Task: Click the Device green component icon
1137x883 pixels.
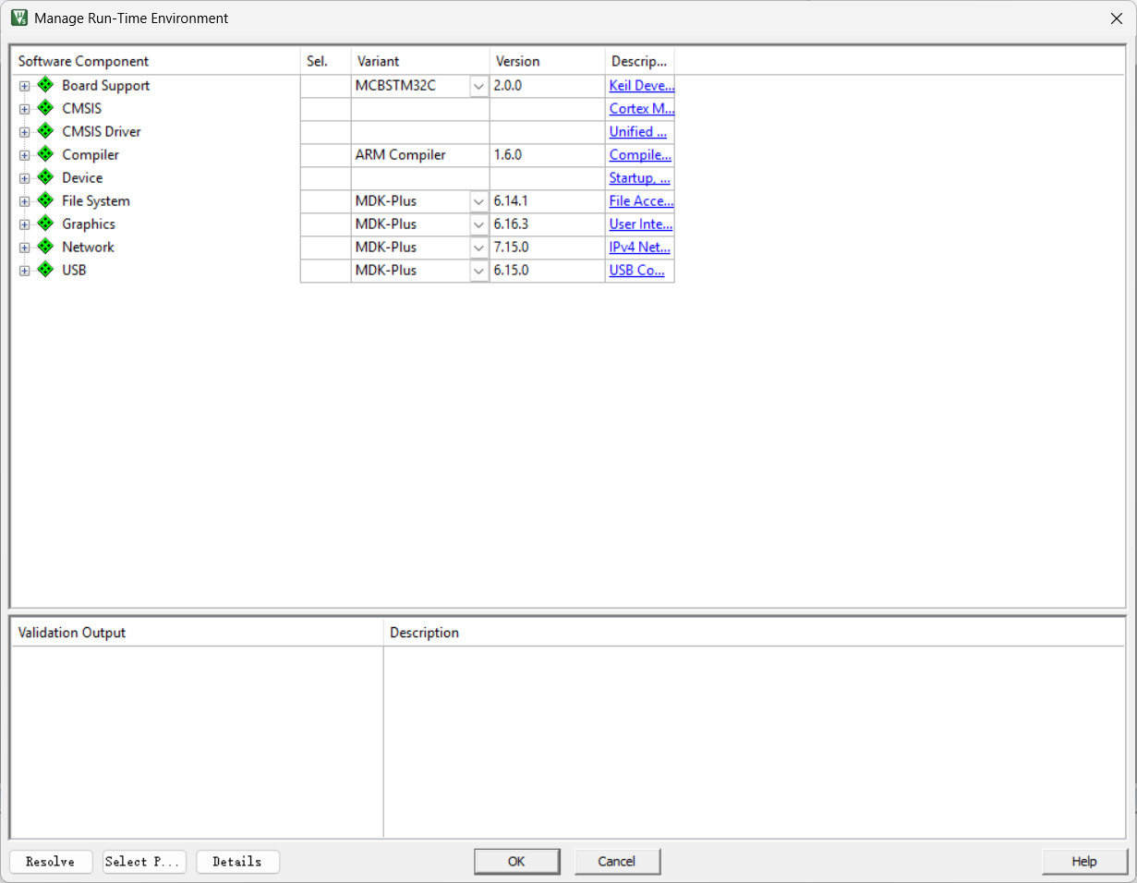Action: pyautogui.click(x=46, y=177)
